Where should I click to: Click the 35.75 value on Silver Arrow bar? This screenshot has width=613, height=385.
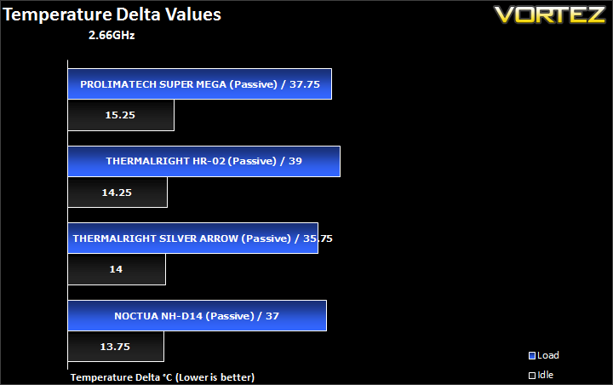click(318, 238)
